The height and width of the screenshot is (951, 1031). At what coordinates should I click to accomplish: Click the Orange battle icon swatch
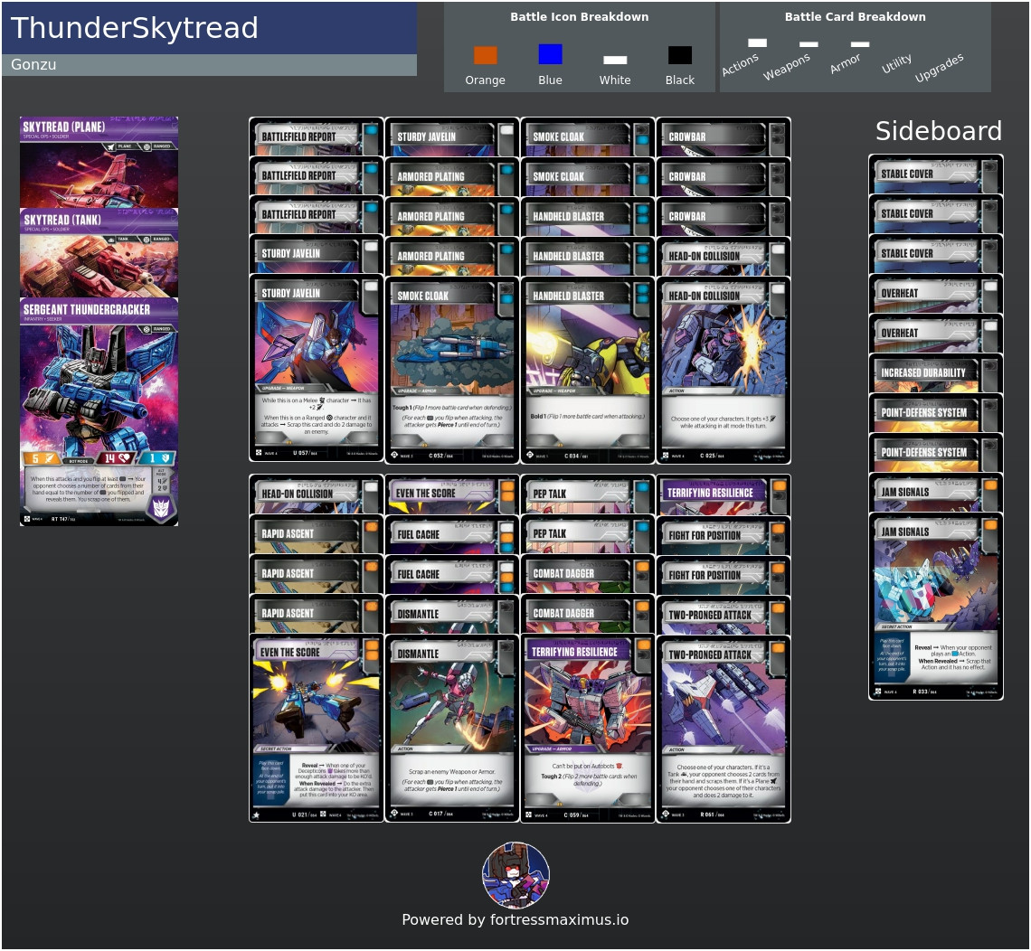point(486,55)
